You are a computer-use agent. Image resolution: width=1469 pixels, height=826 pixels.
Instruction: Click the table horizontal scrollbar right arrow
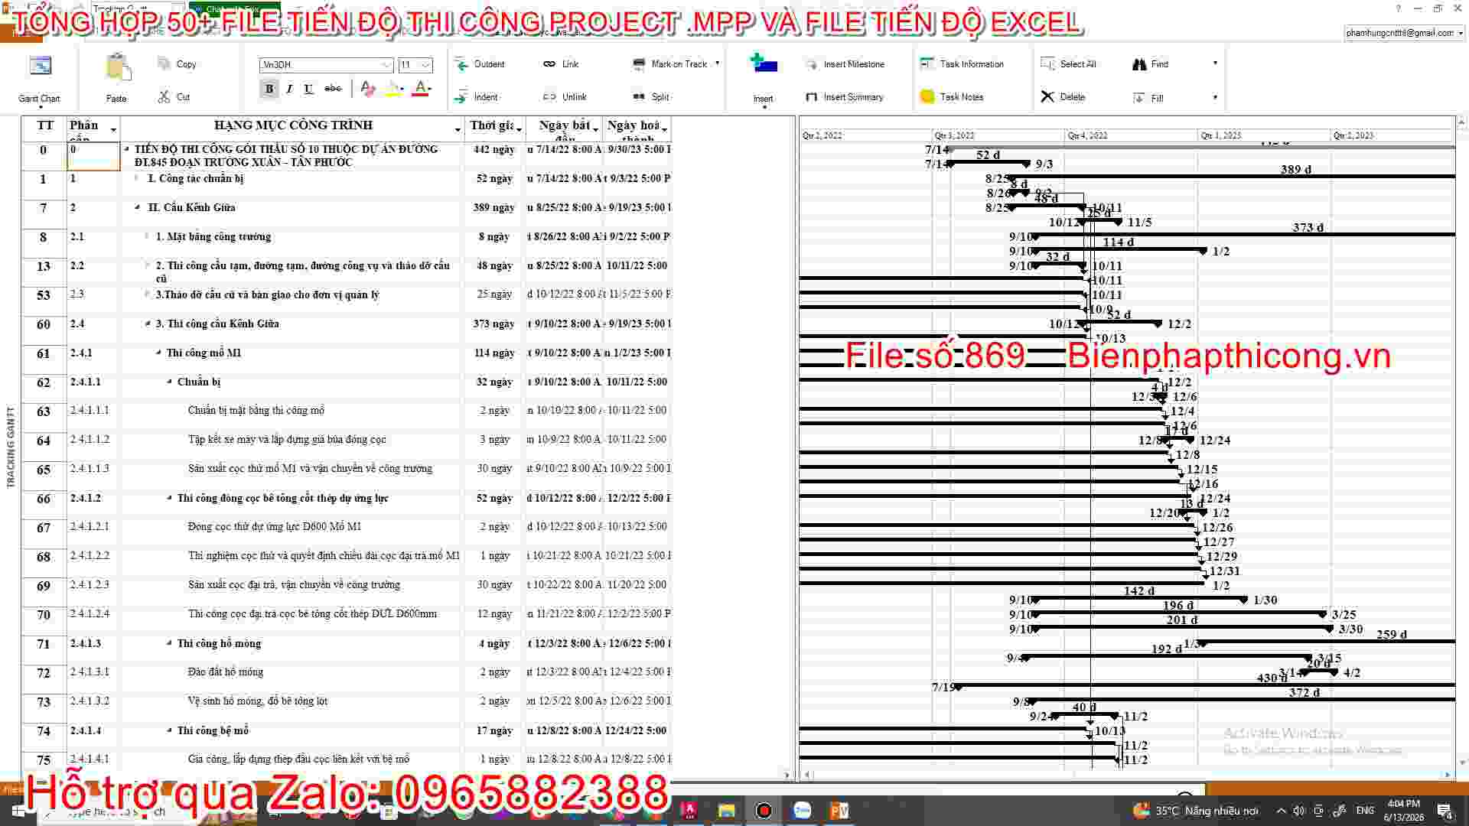(787, 775)
